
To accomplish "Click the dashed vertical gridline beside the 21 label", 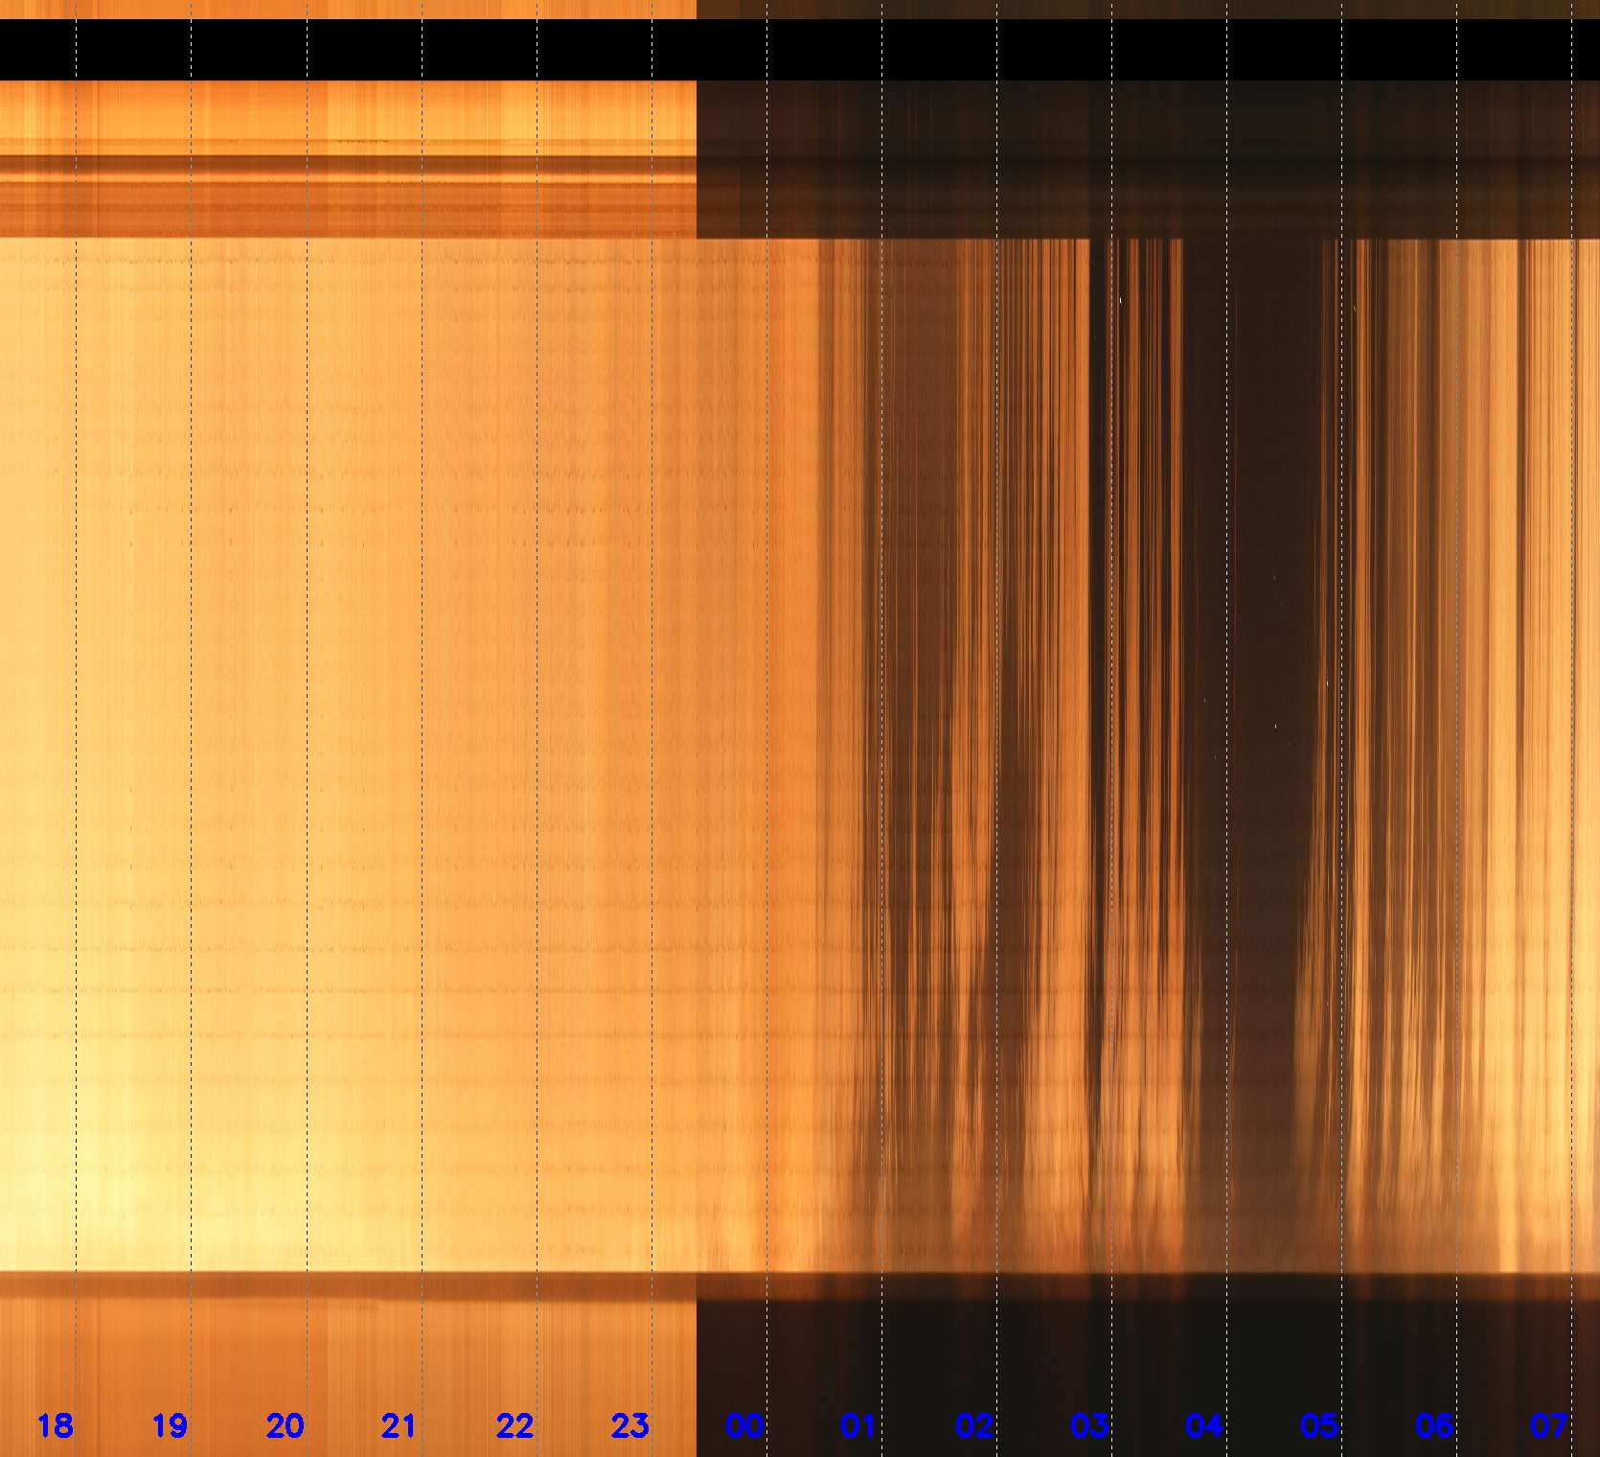I will [x=423, y=1425].
